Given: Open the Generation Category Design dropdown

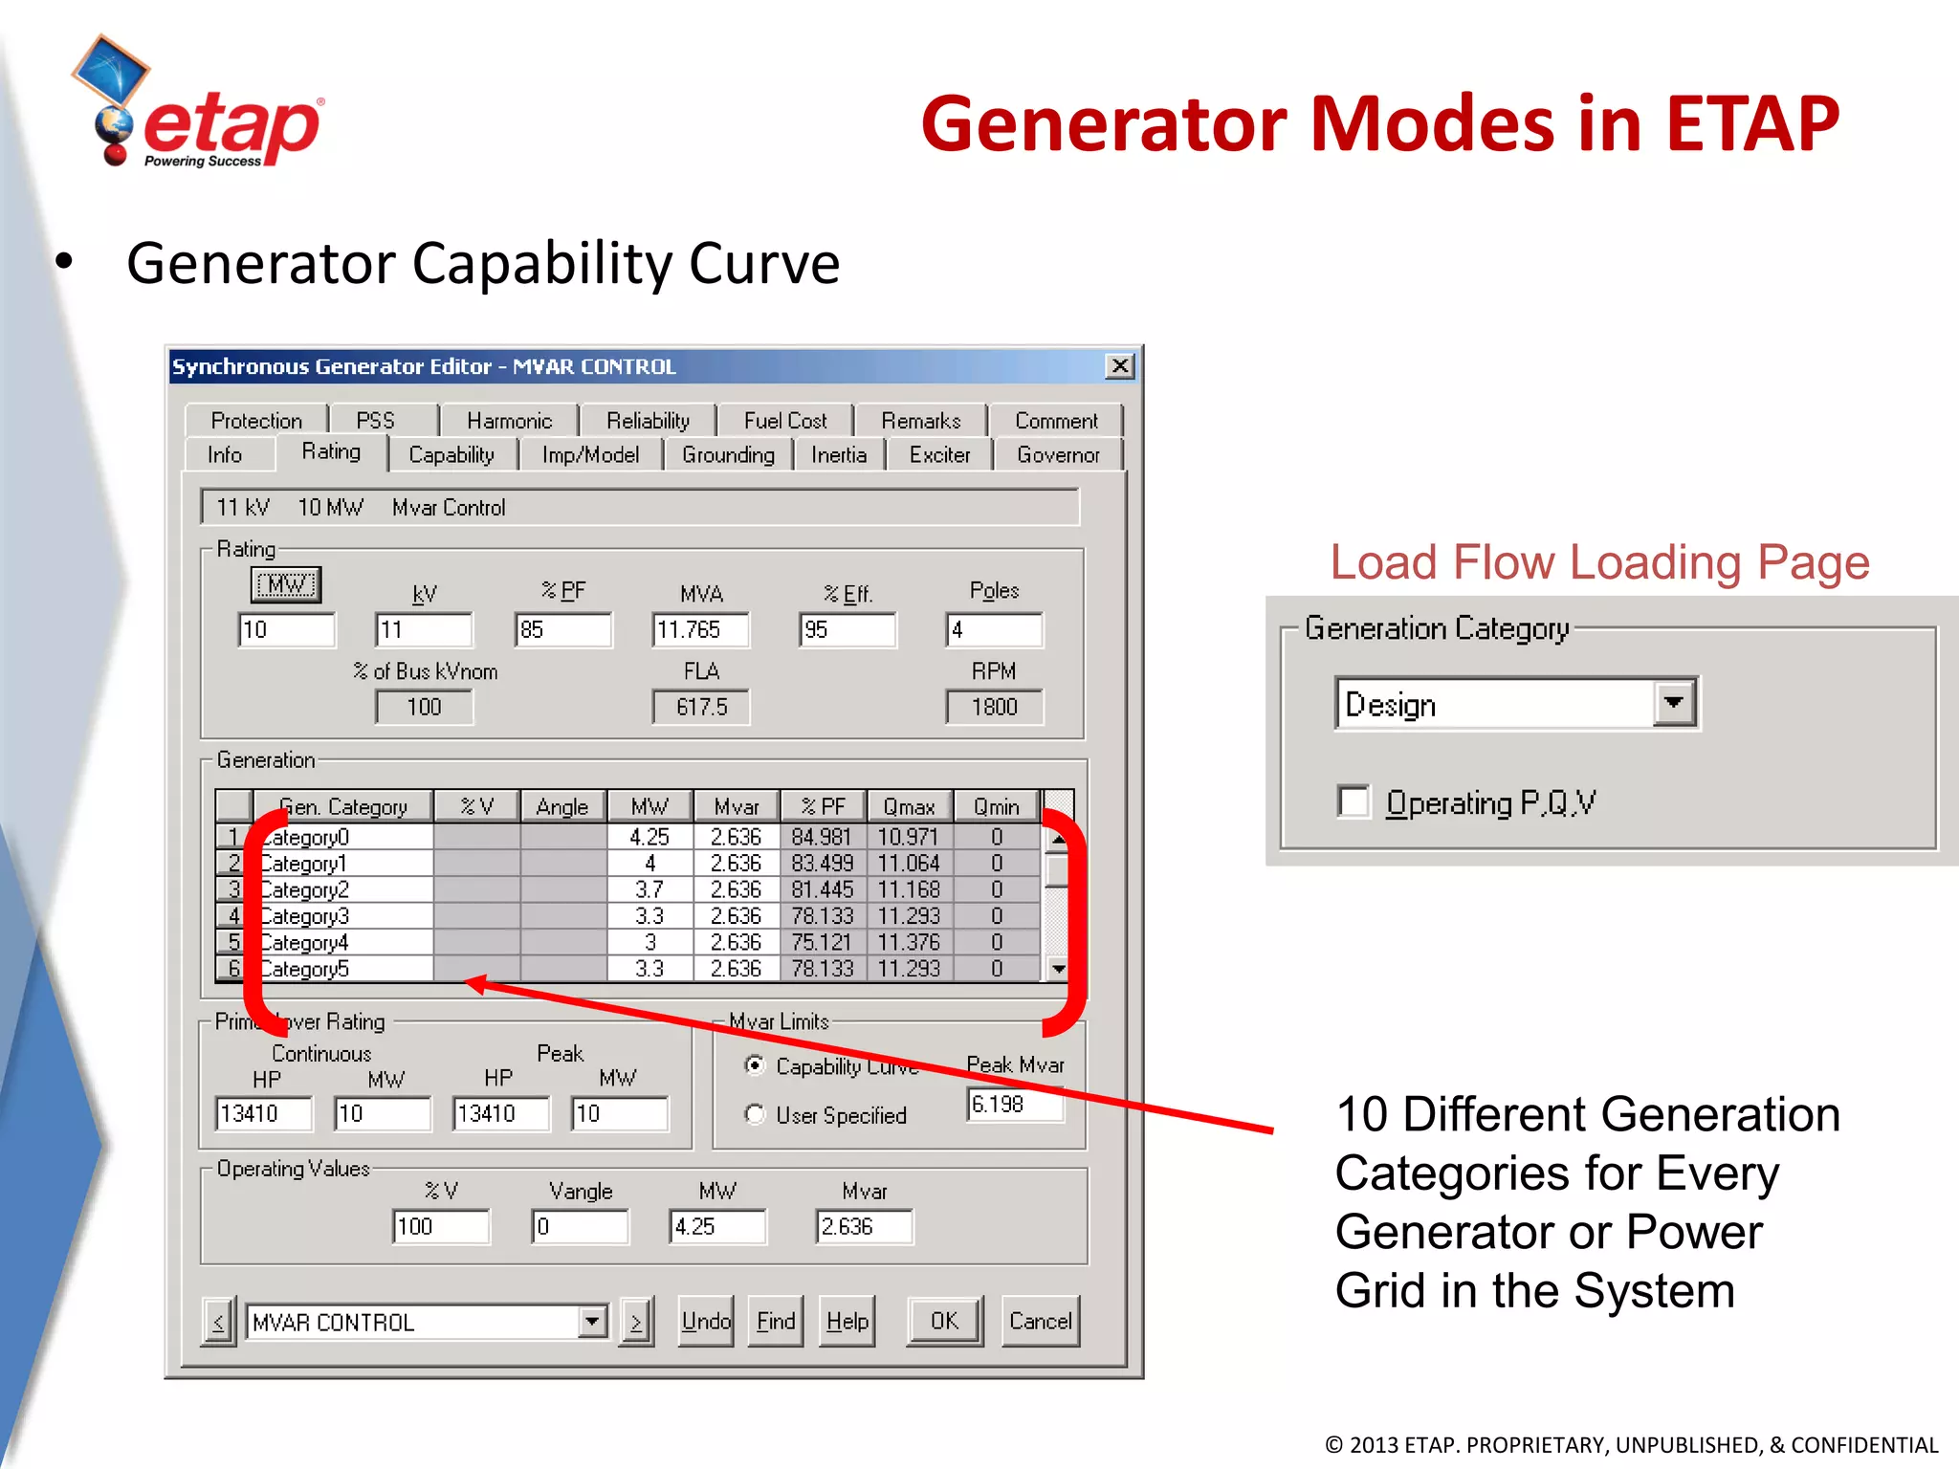Looking at the screenshot, I should pyautogui.click(x=1674, y=704).
